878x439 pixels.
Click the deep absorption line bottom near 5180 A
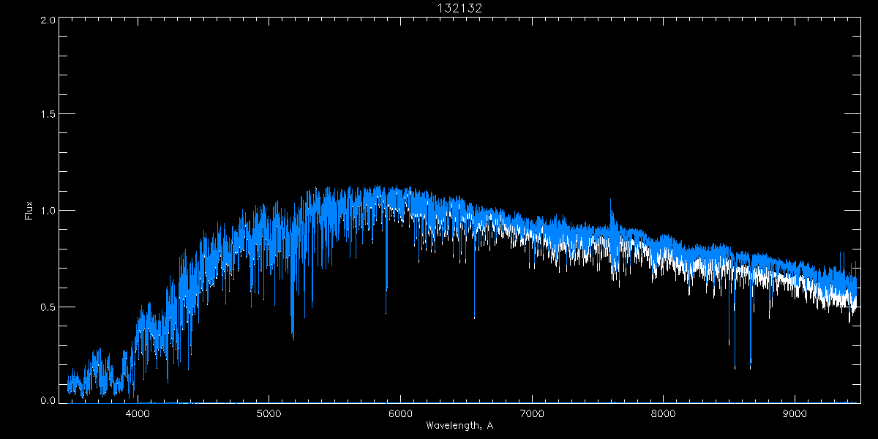point(293,339)
